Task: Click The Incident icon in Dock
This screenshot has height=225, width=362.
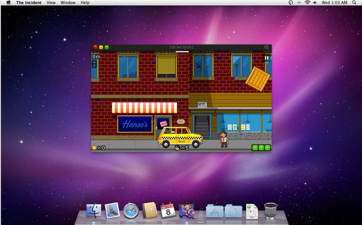Action: point(186,211)
